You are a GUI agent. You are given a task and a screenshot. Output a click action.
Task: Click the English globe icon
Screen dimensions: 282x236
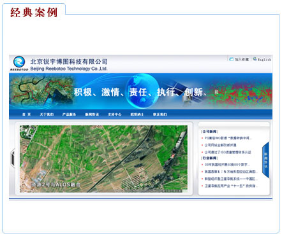[255, 59]
